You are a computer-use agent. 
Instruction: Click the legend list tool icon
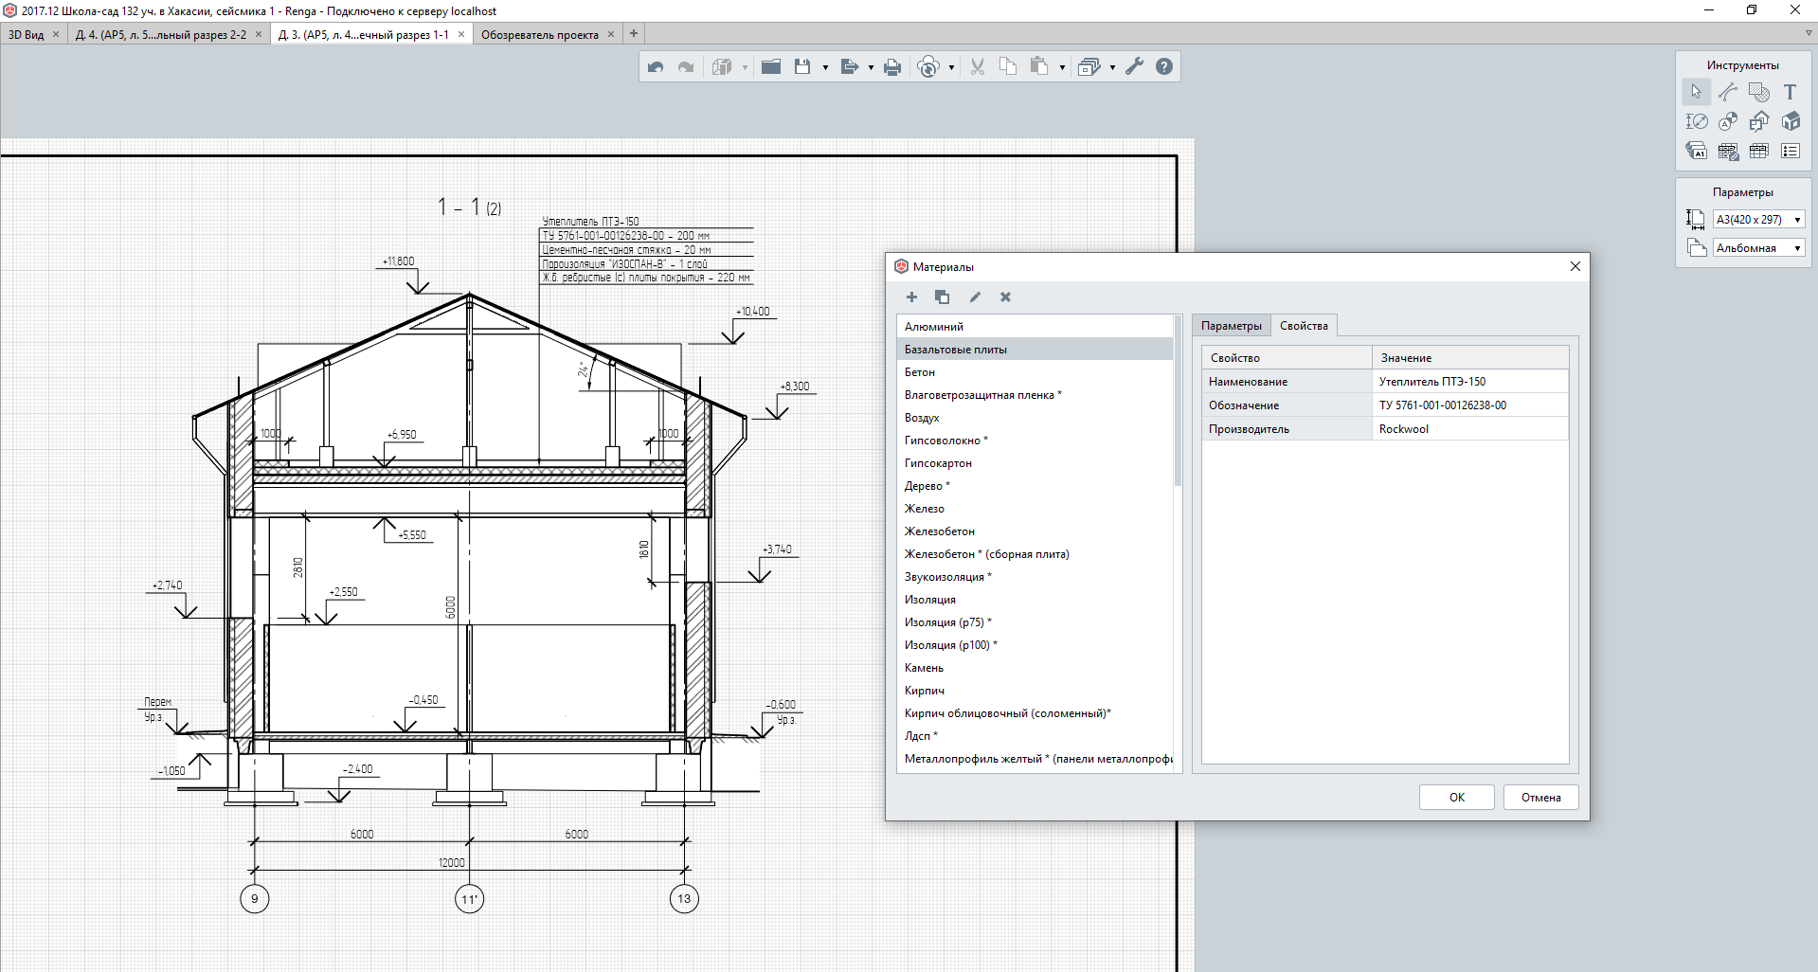coord(1790,151)
